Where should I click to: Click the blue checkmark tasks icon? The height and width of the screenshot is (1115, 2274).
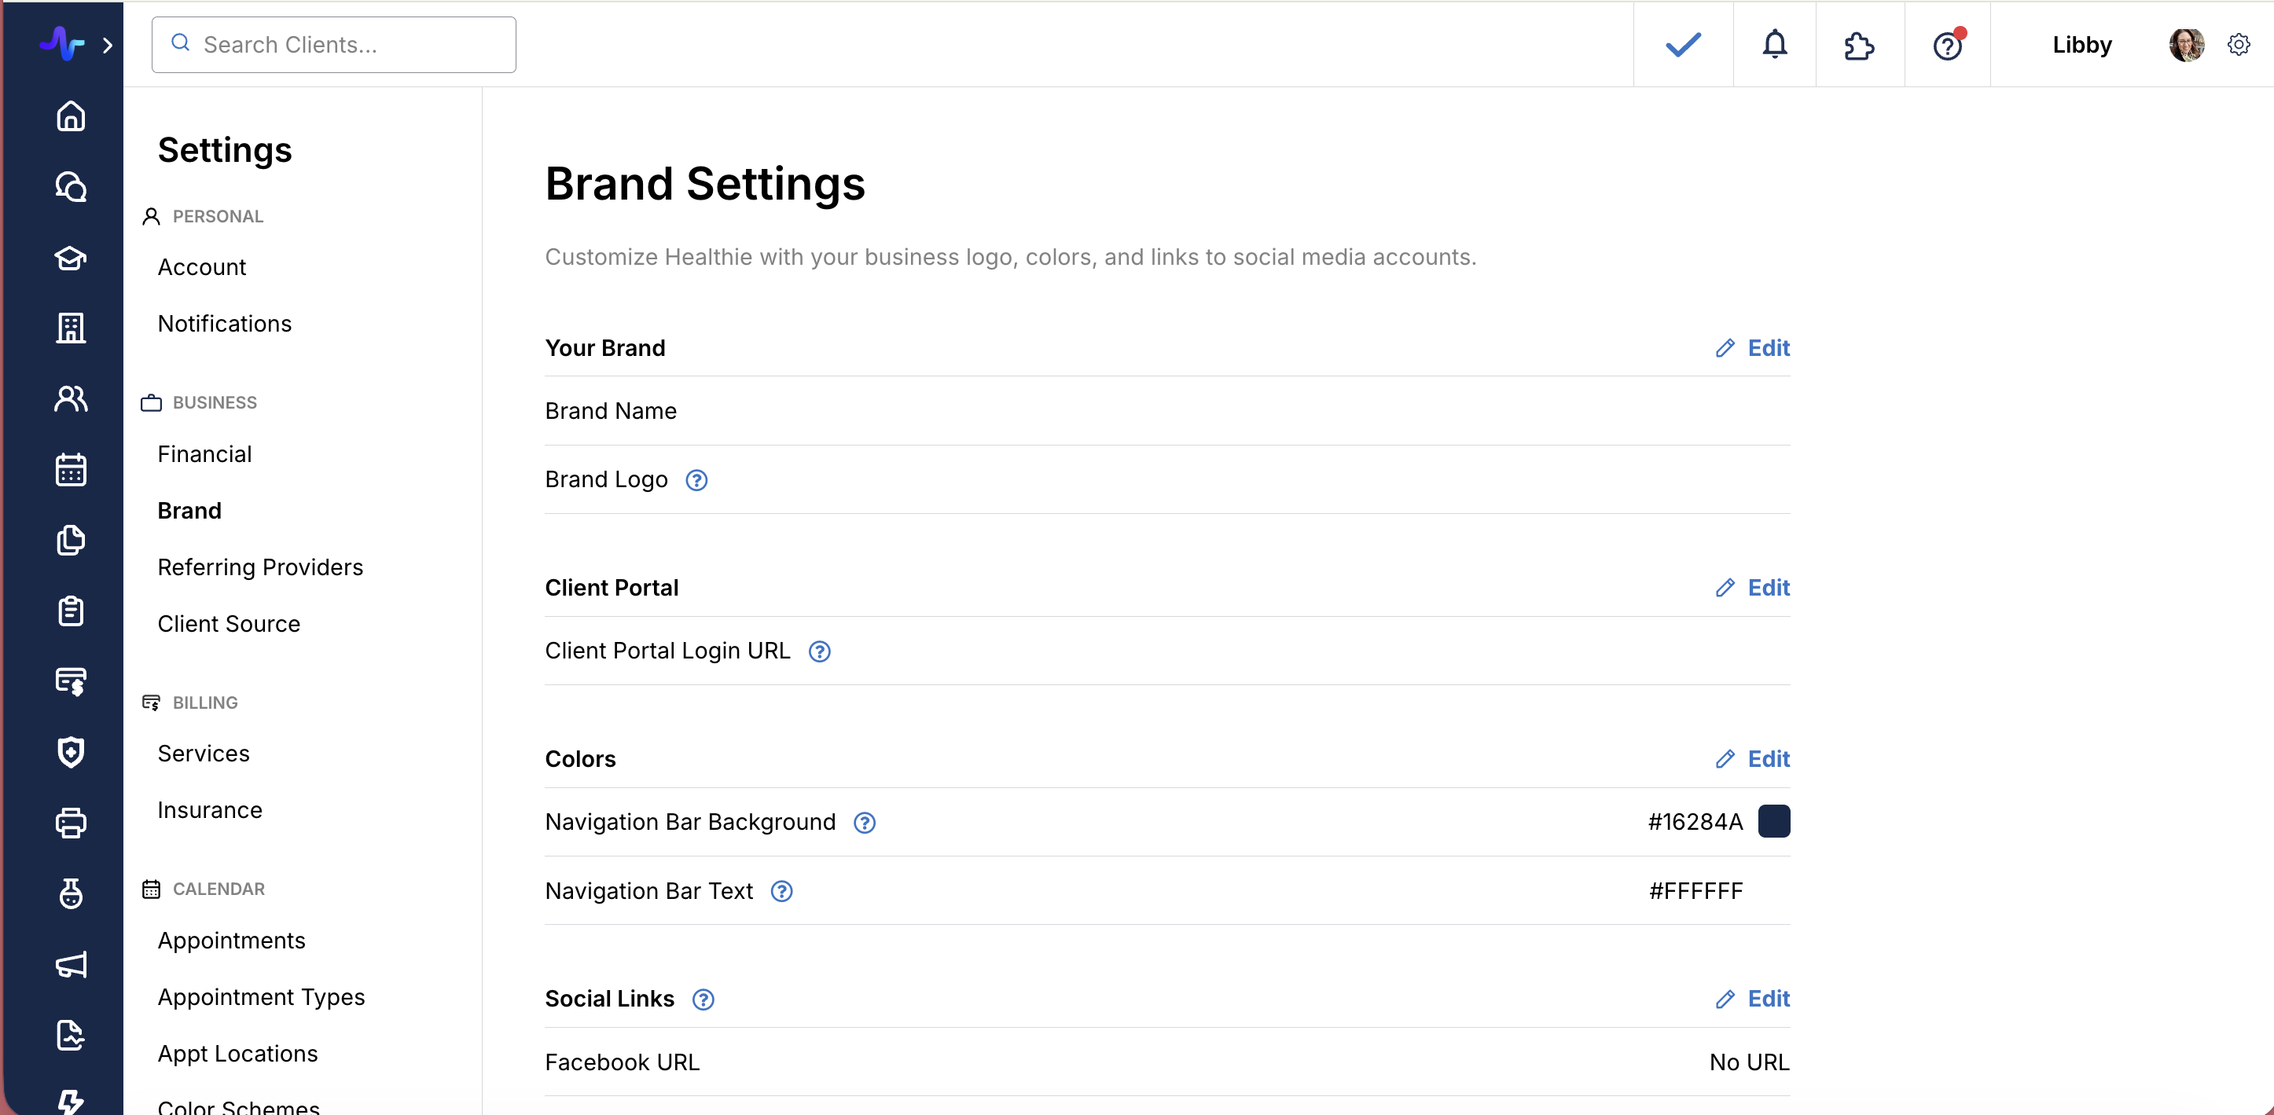click(1683, 44)
